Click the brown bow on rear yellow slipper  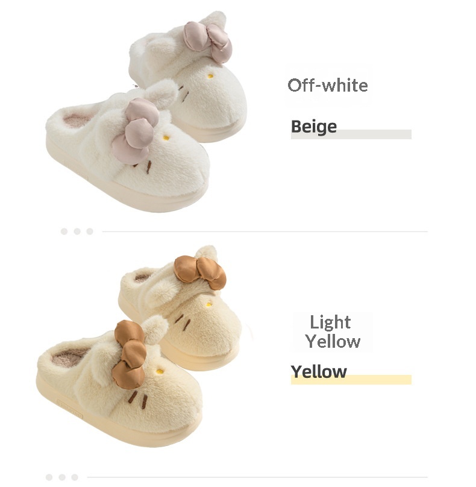point(200,272)
